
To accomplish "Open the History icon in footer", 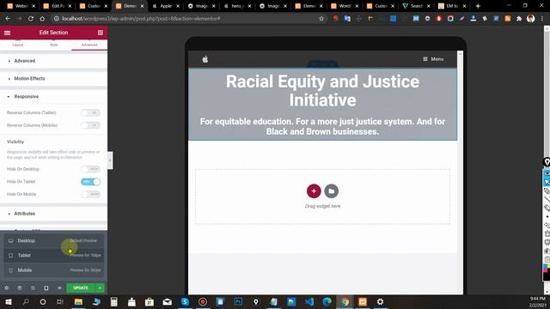I will (x=33, y=288).
